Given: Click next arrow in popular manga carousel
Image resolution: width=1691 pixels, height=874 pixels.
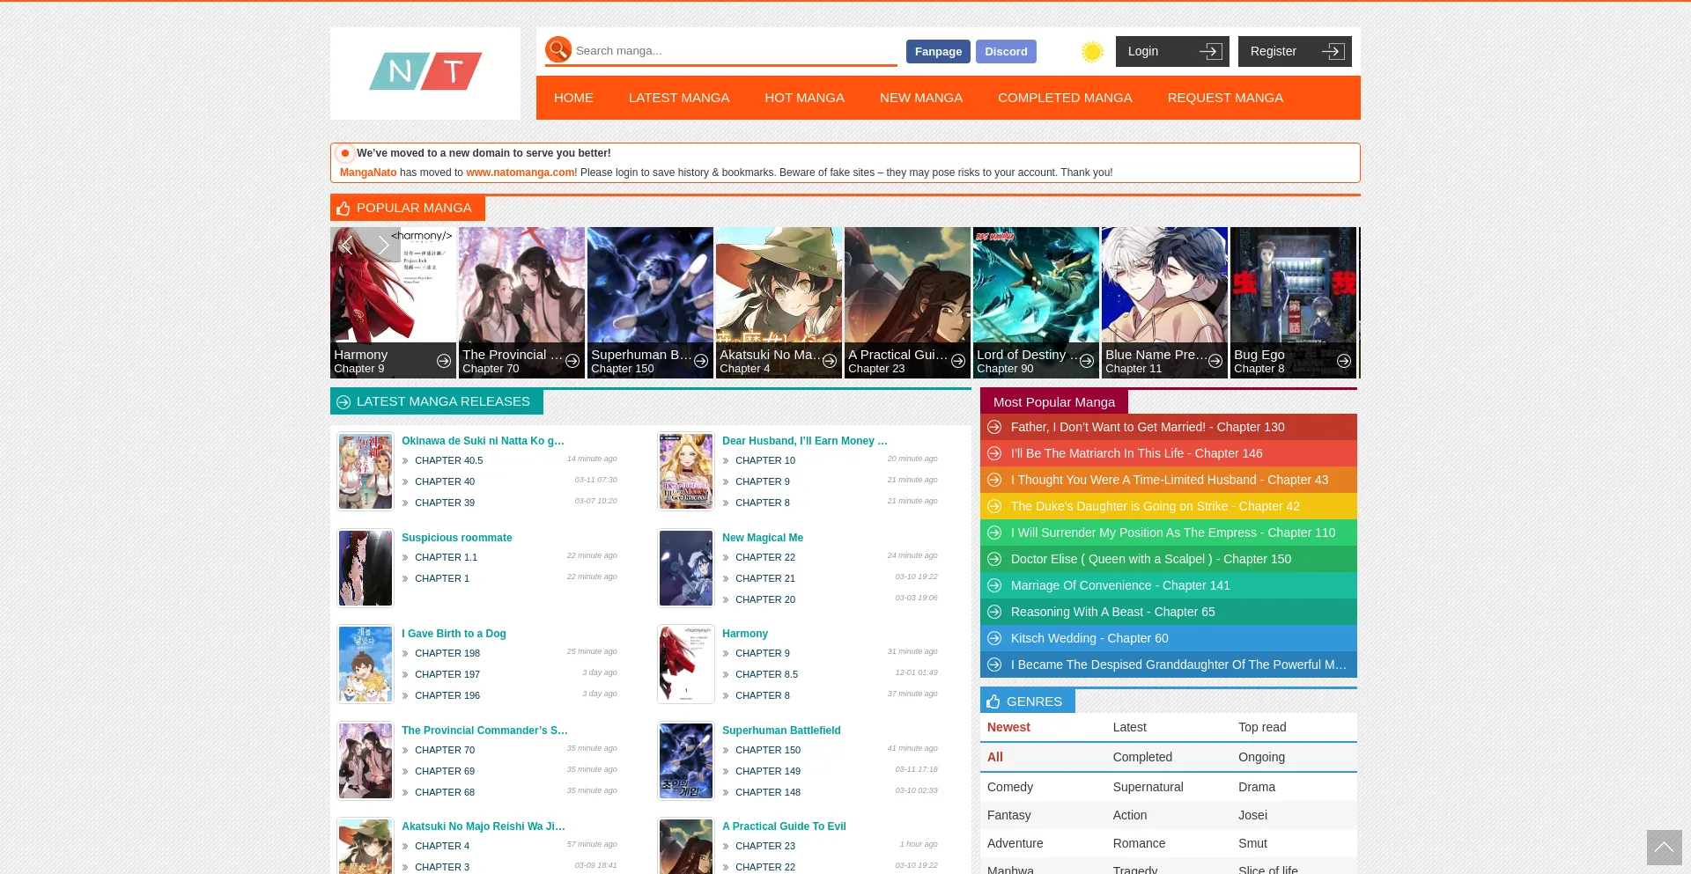Looking at the screenshot, I should [383, 245].
